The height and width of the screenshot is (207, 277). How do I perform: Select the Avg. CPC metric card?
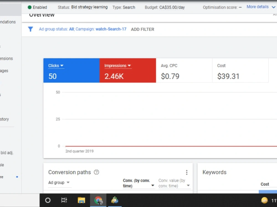tap(184, 70)
